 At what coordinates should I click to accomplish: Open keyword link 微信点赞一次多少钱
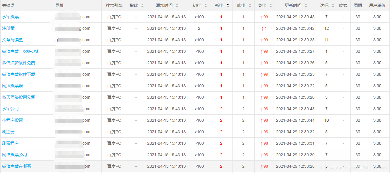tap(21, 51)
